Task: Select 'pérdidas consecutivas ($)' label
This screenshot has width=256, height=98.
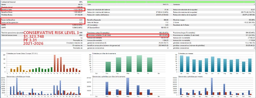Action: pos(182,43)
